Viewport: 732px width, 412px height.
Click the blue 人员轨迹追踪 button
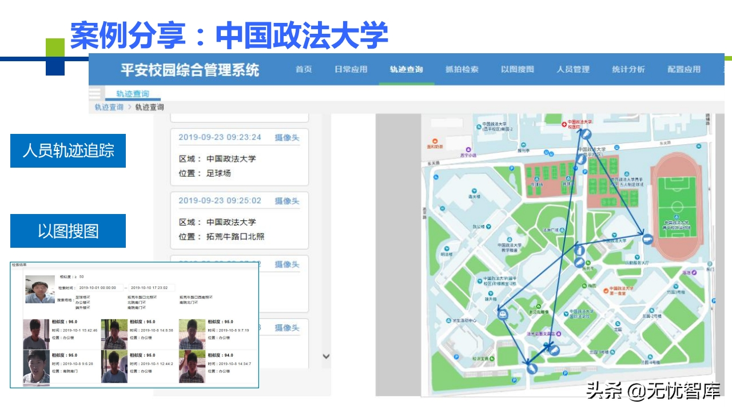tap(67, 150)
